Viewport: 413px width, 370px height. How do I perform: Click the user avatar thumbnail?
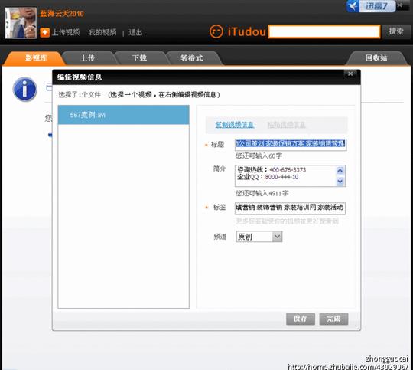point(21,23)
